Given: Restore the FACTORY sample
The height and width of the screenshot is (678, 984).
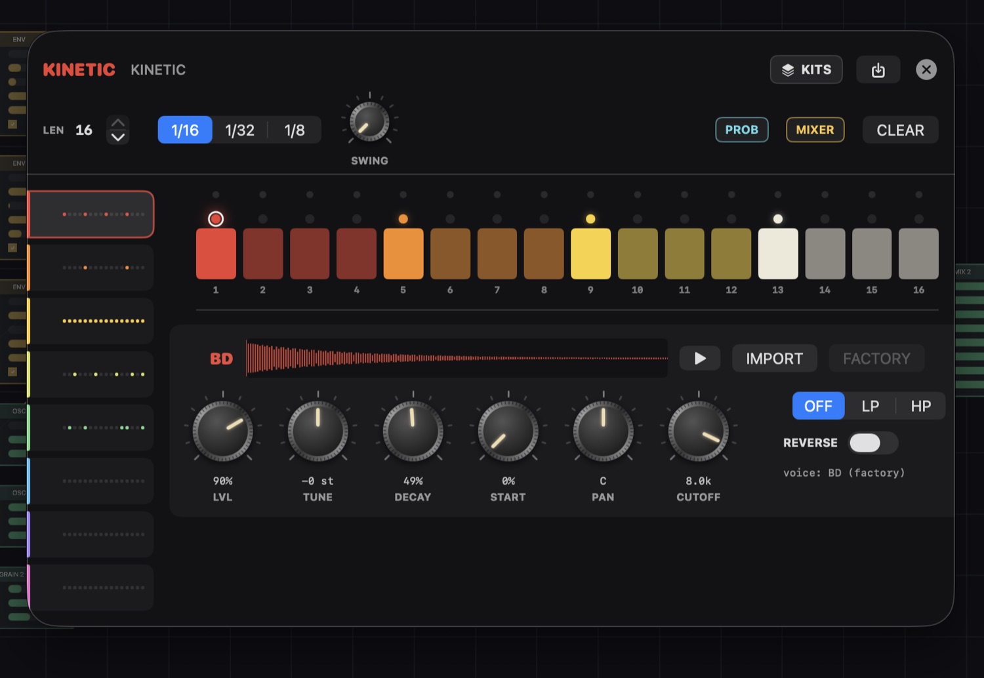Looking at the screenshot, I should tap(876, 359).
